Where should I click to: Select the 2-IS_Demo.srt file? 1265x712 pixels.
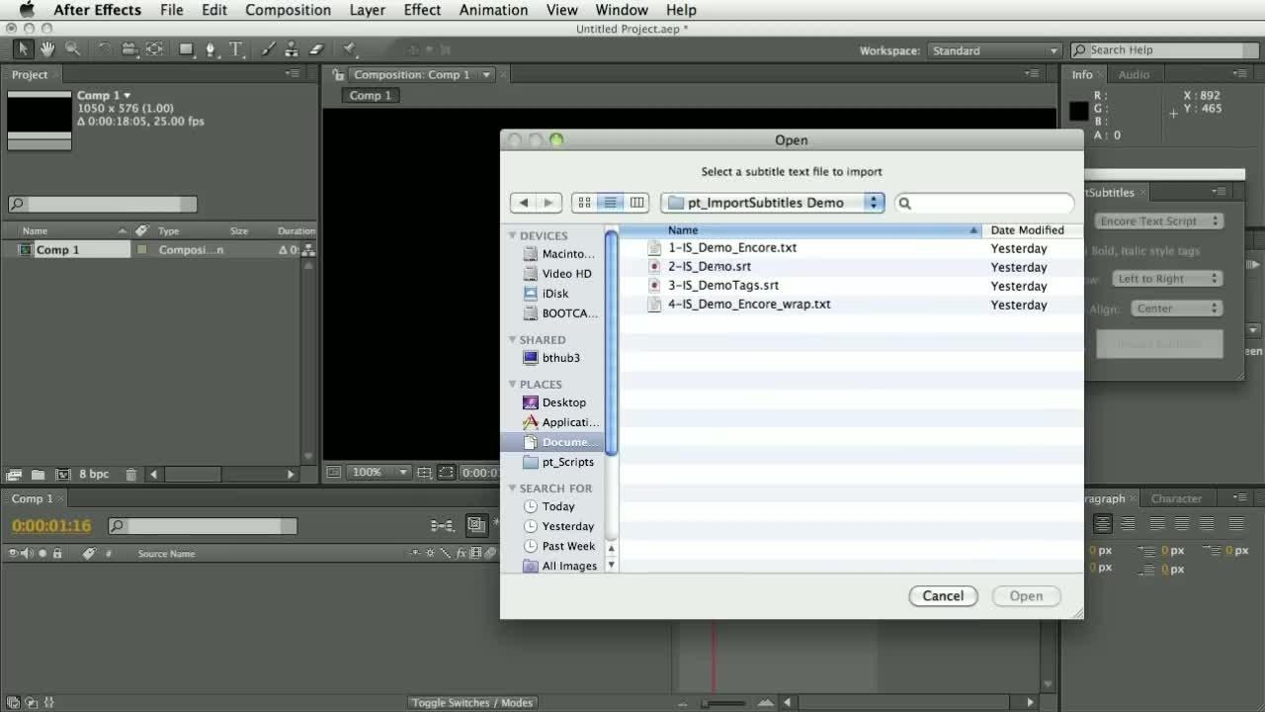[x=710, y=267]
